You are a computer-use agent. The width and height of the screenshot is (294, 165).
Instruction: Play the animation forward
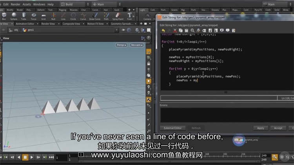click(x=32, y=157)
